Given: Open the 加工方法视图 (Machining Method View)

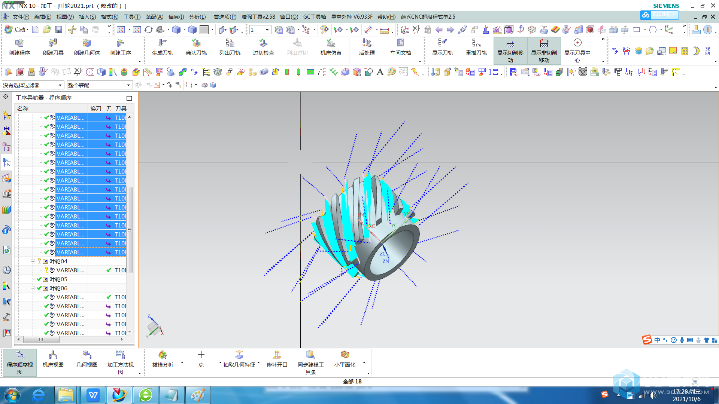Looking at the screenshot, I should click(121, 362).
